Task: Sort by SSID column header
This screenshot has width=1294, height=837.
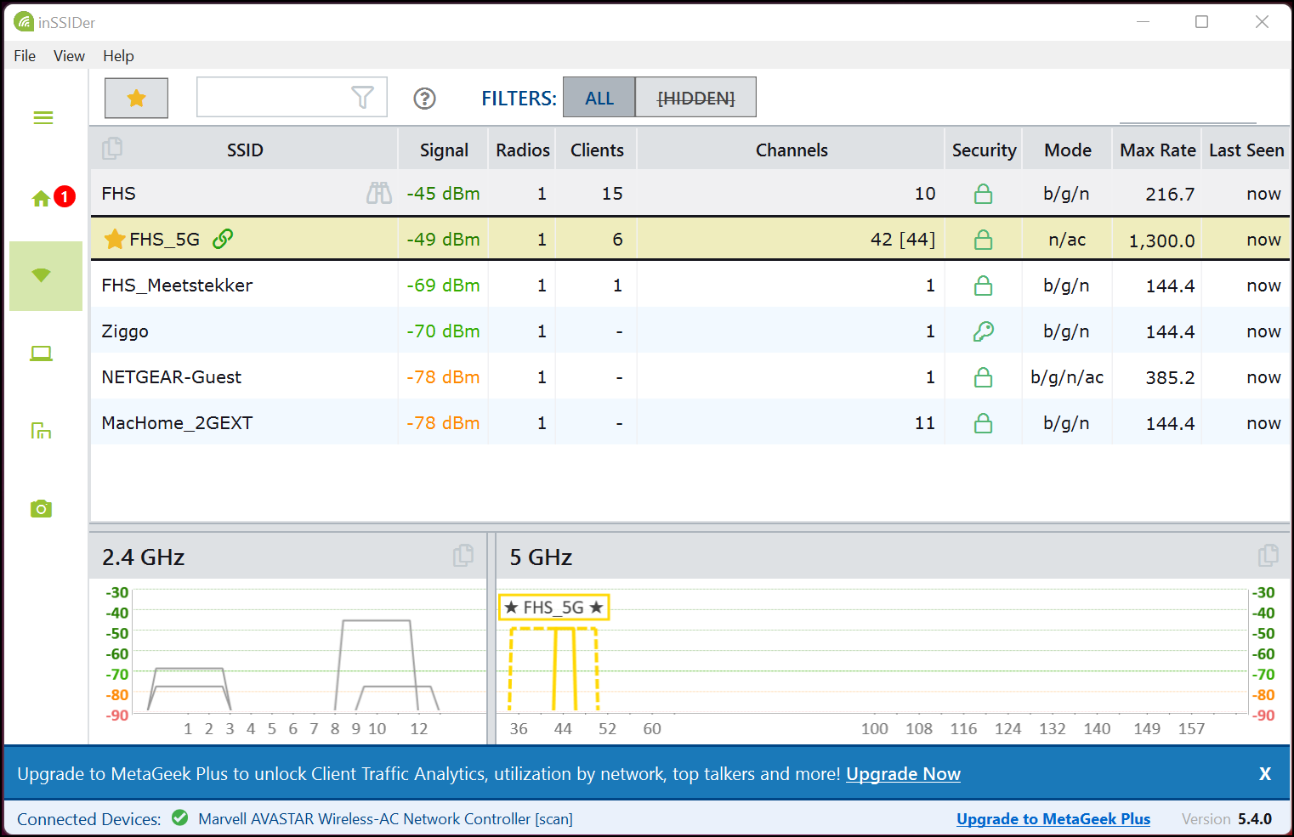Action: point(245,150)
